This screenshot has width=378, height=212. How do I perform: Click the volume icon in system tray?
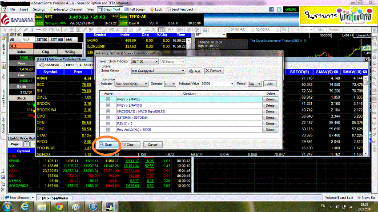338,207
